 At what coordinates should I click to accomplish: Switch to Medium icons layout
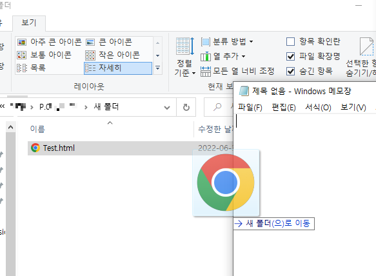click(x=44, y=55)
